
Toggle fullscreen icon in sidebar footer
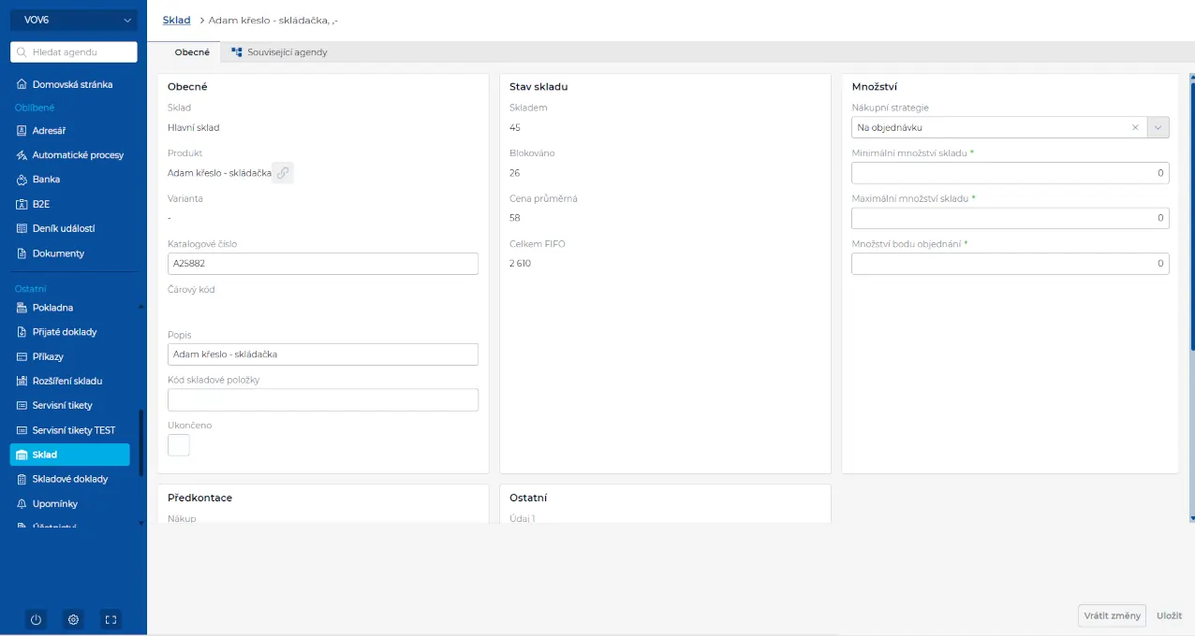pos(111,619)
